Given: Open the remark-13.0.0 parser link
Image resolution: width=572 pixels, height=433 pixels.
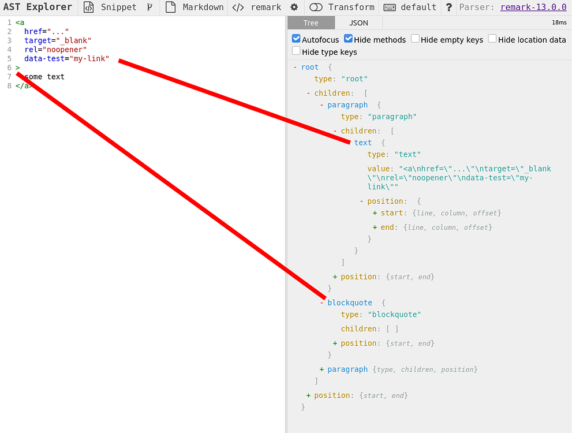Looking at the screenshot, I should click(x=533, y=8).
